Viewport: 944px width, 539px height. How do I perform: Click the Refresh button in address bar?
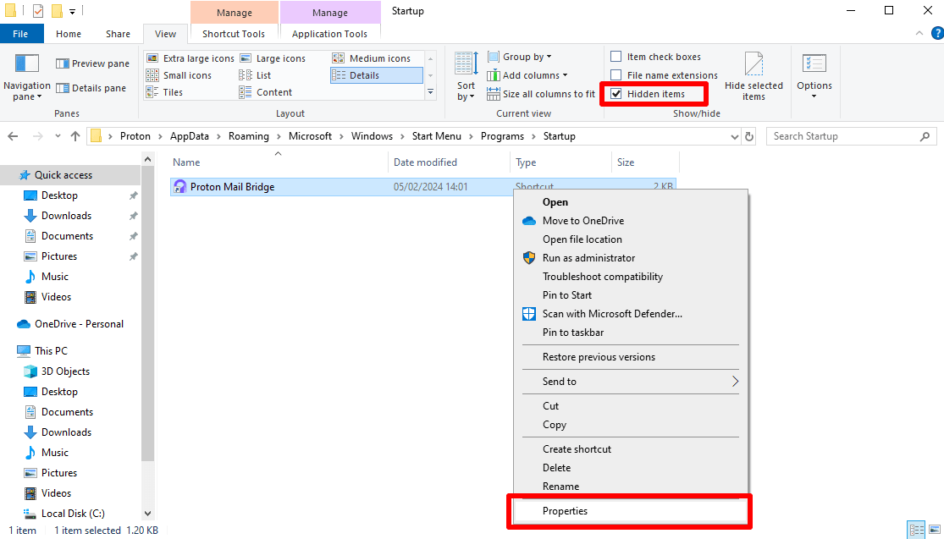[x=749, y=136]
